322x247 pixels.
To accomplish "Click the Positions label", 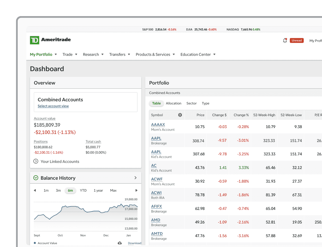I will tap(41, 141).
